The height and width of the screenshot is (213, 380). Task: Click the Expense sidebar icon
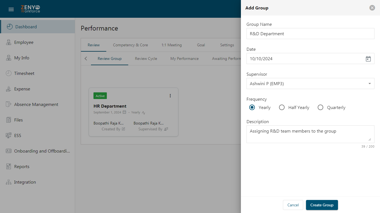tap(9, 89)
